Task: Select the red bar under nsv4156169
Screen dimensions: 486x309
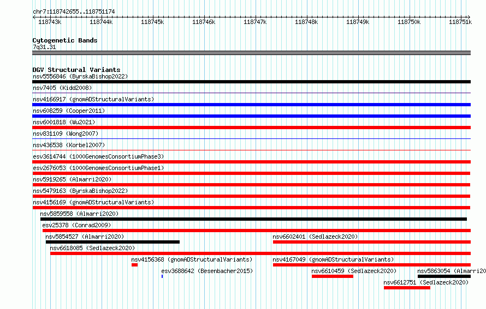Action: (251, 208)
